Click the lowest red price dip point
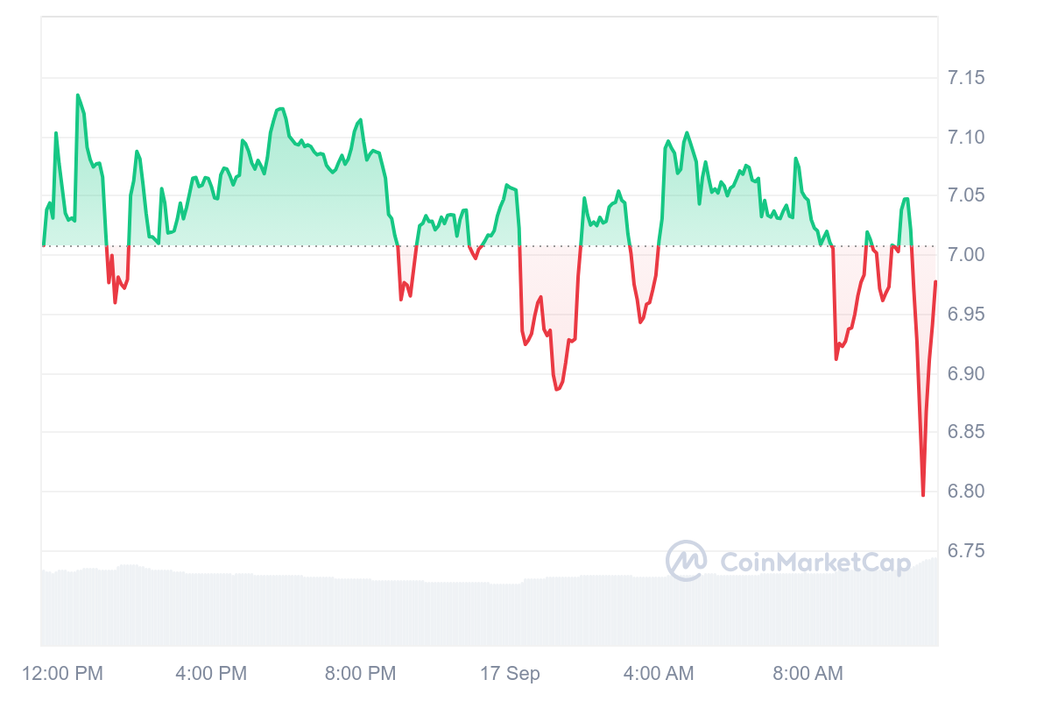Screen dimensions: 1051x701 (x=923, y=495)
